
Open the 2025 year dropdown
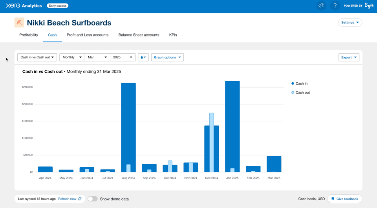pyautogui.click(x=123, y=57)
